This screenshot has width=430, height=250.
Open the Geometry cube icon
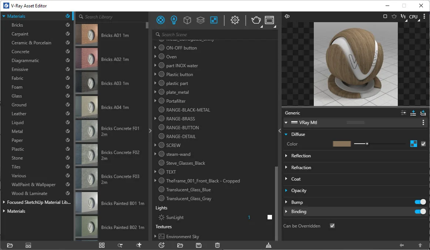(x=187, y=20)
